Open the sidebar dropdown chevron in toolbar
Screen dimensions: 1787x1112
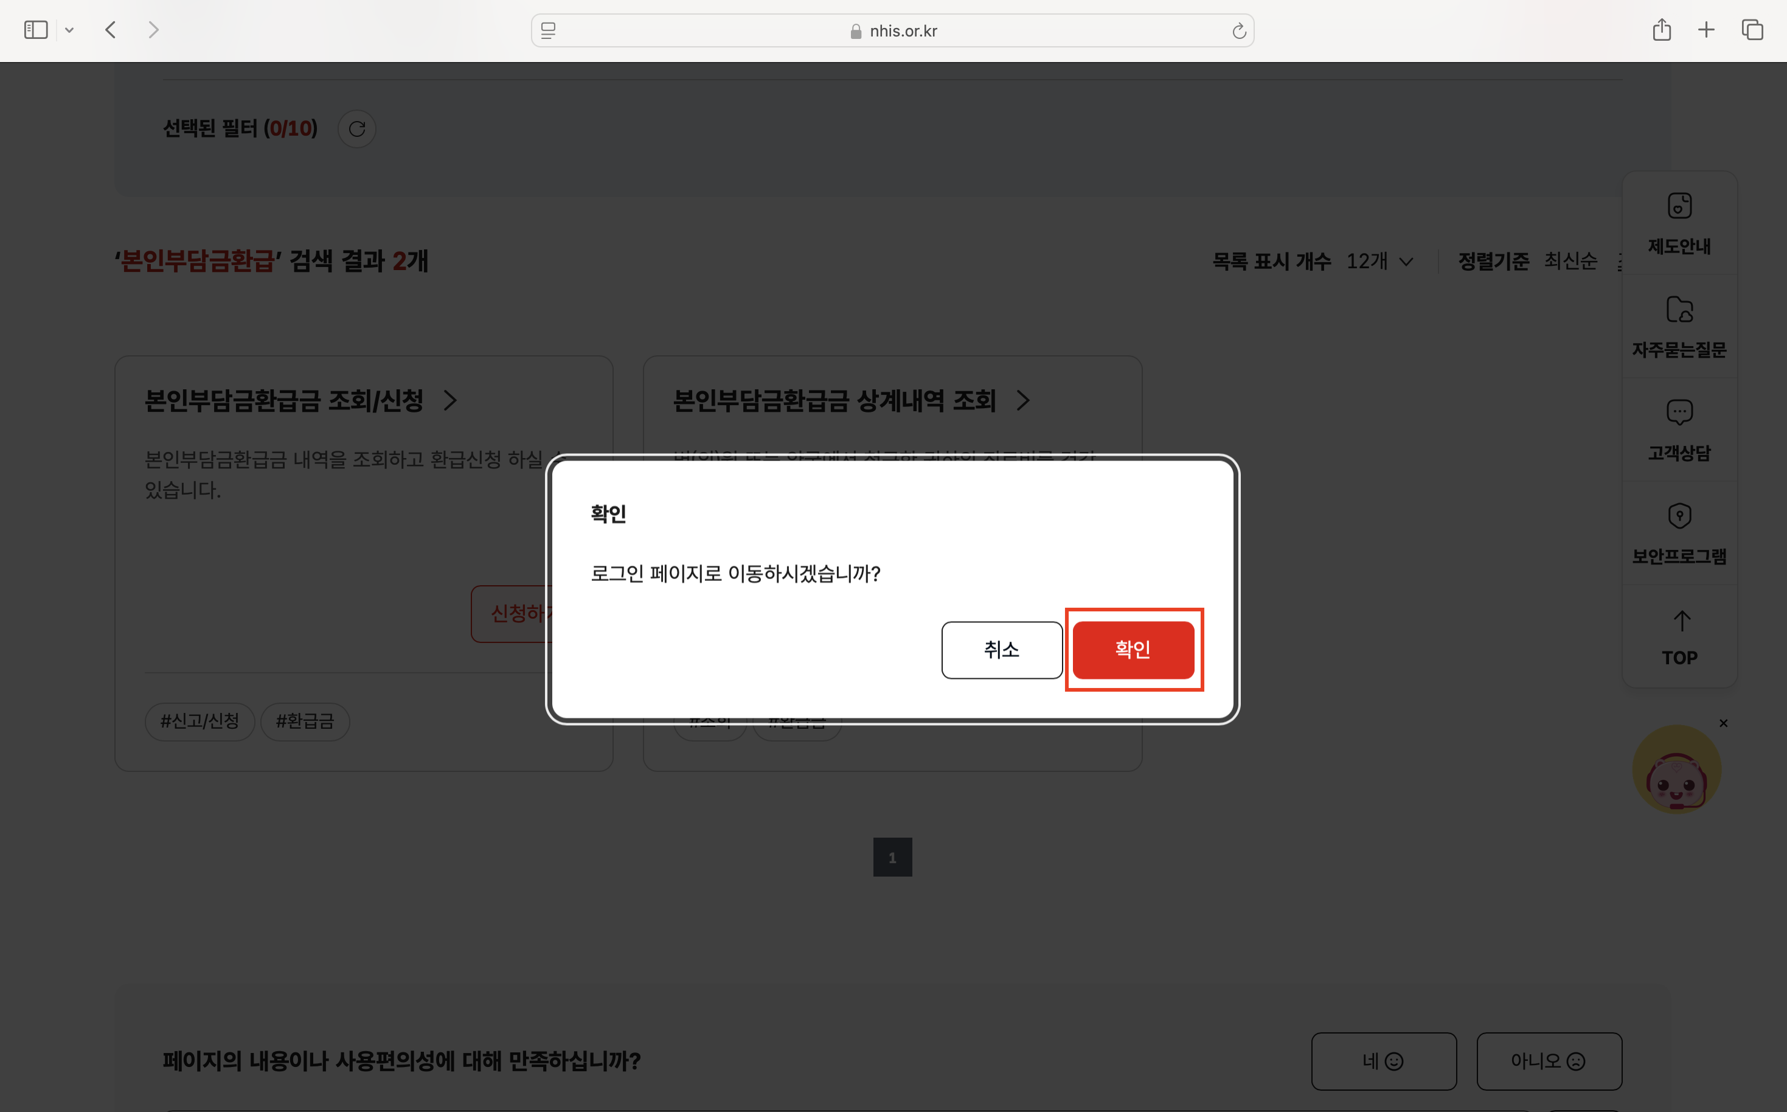(x=70, y=30)
